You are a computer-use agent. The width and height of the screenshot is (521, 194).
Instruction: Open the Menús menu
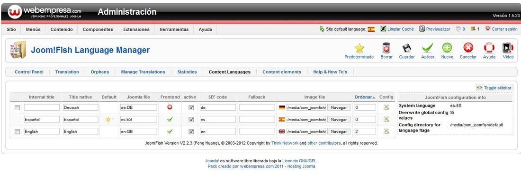33,29
